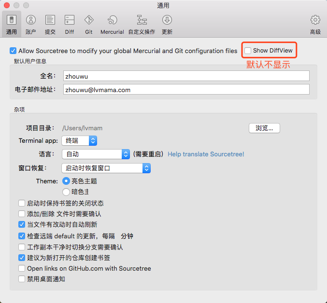
Task: Open the 账户 accounts preferences icon
Action: 30,24
